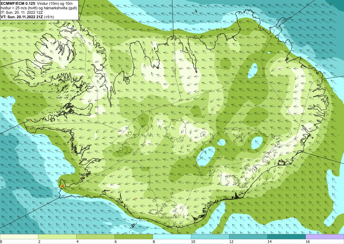
Task: Click the legend scale label "6"
Action: 116,242
